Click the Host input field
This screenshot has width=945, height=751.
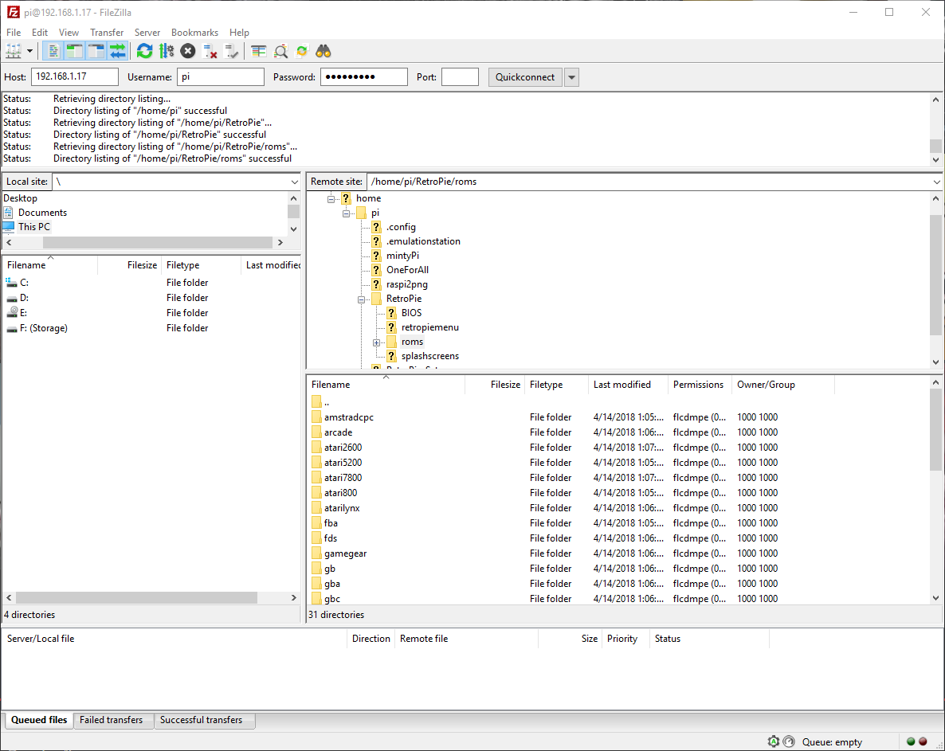coord(75,76)
